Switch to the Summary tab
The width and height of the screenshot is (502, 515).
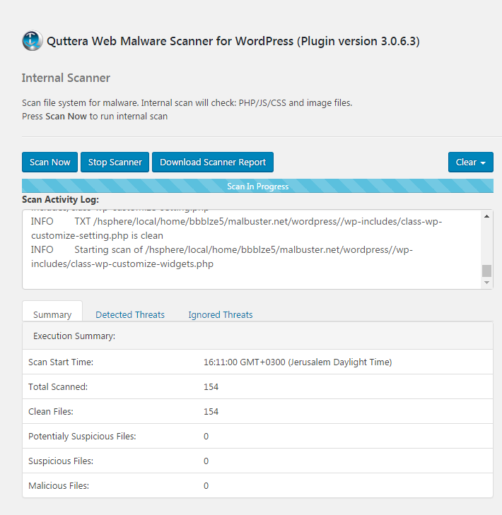point(52,314)
